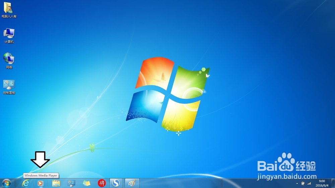Click the Show Desktop strip on the taskbar
The height and width of the screenshot is (188, 335).
pyautogui.click(x=333, y=183)
